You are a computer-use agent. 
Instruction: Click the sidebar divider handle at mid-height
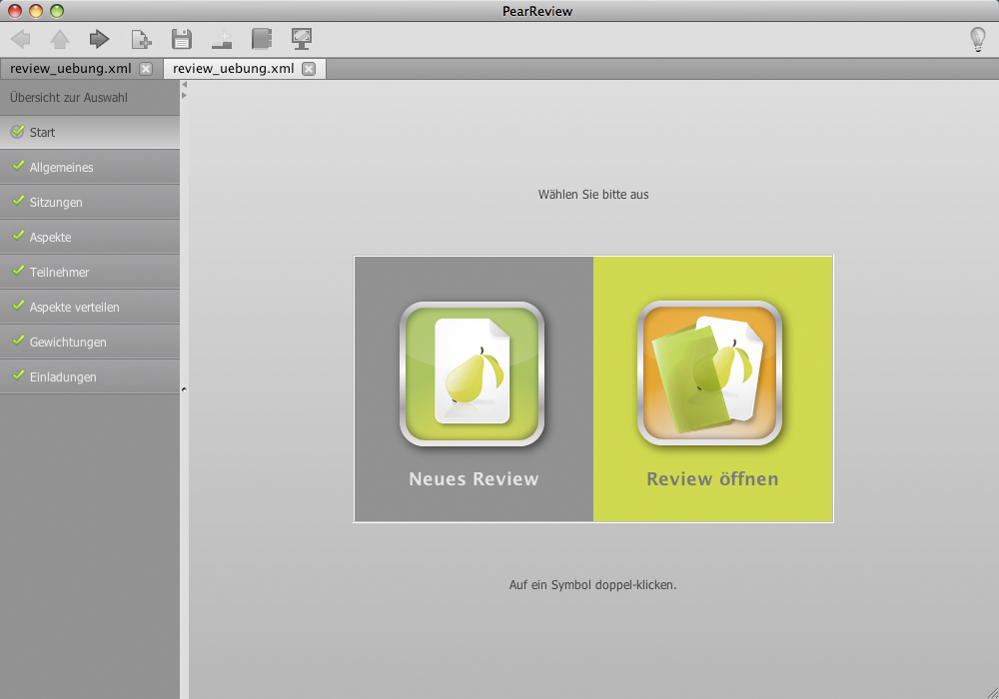[184, 389]
